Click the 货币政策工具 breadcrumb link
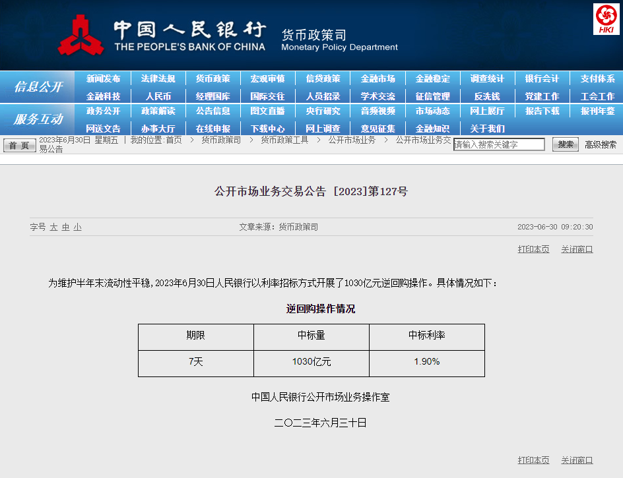Screen dimensions: 623x478 click(x=284, y=140)
